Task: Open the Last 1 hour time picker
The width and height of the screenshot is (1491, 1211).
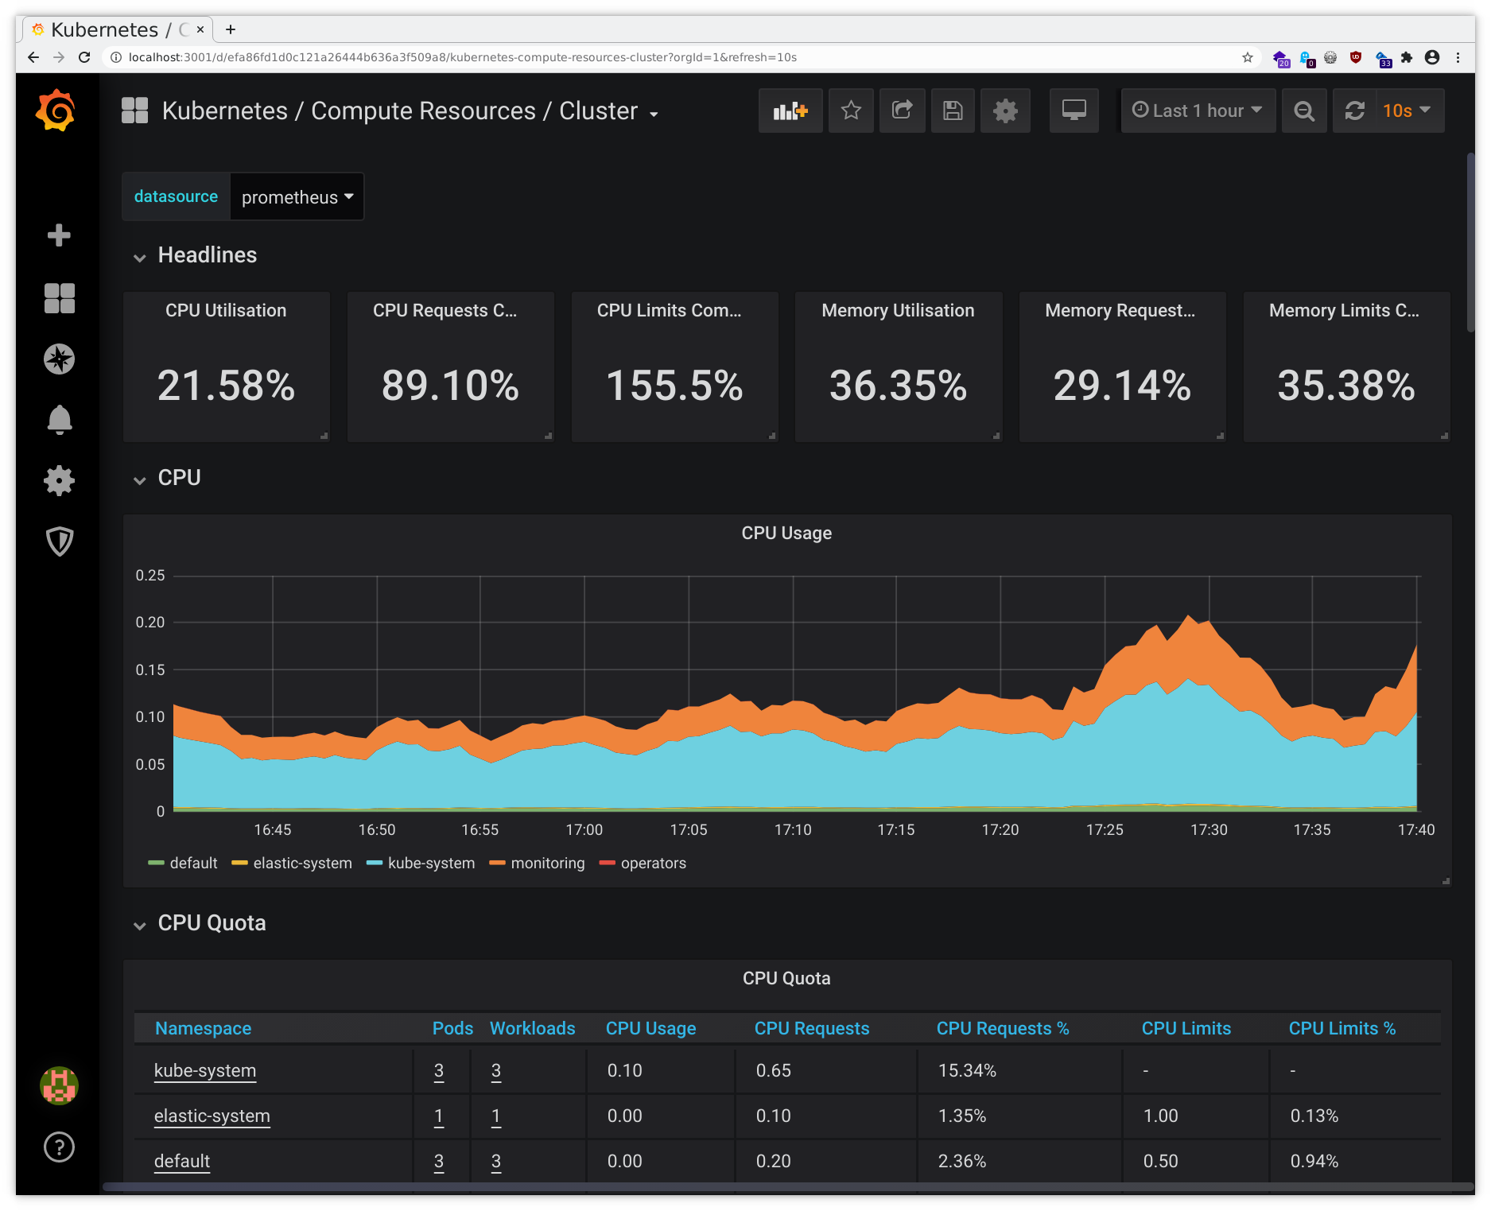Action: click(1198, 111)
